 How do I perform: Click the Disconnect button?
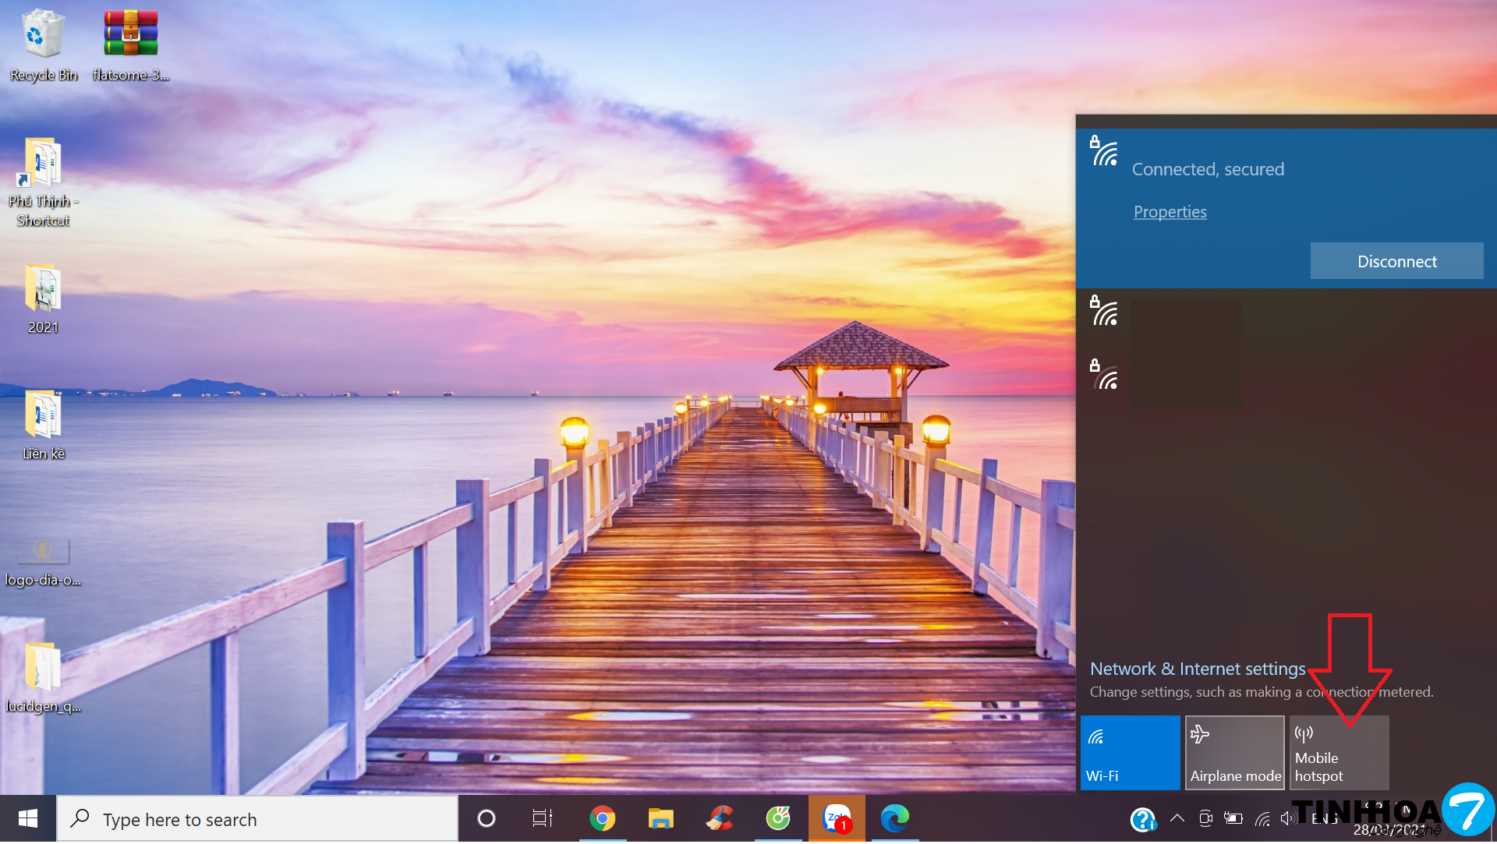1396,261
